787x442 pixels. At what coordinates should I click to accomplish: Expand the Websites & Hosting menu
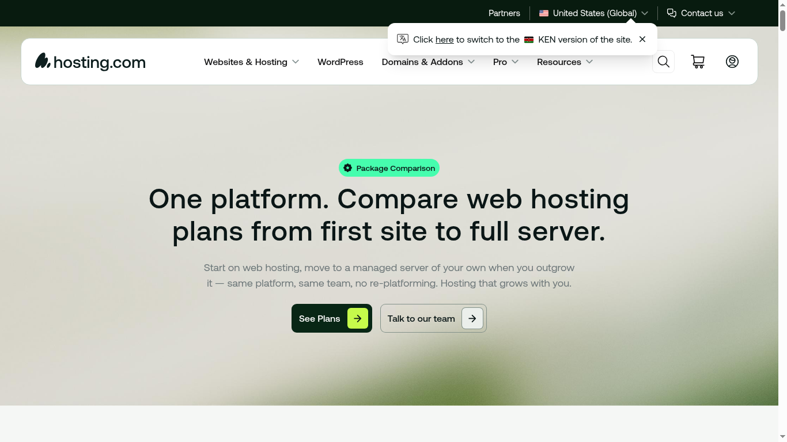tap(251, 62)
